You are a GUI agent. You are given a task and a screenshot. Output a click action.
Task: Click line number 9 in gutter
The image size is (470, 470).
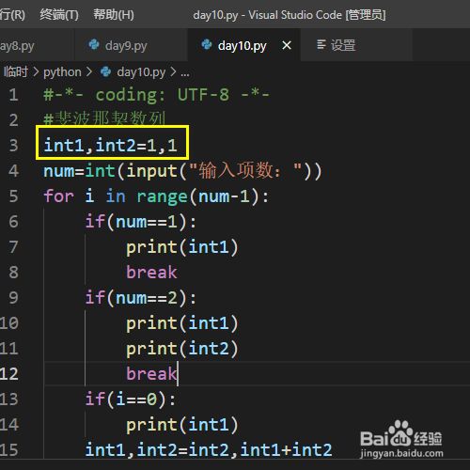point(13,298)
